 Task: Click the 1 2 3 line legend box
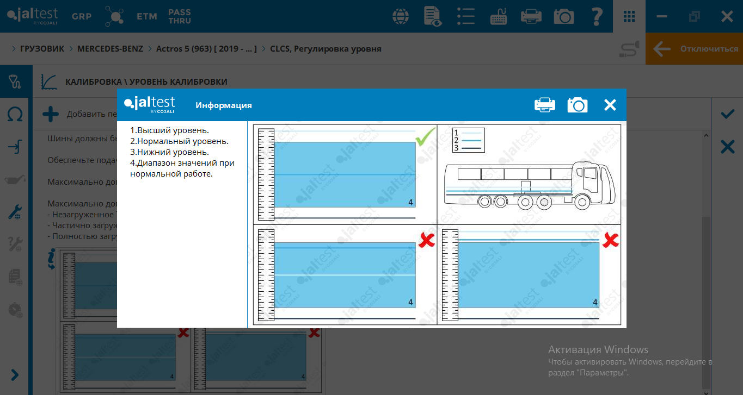(468, 140)
